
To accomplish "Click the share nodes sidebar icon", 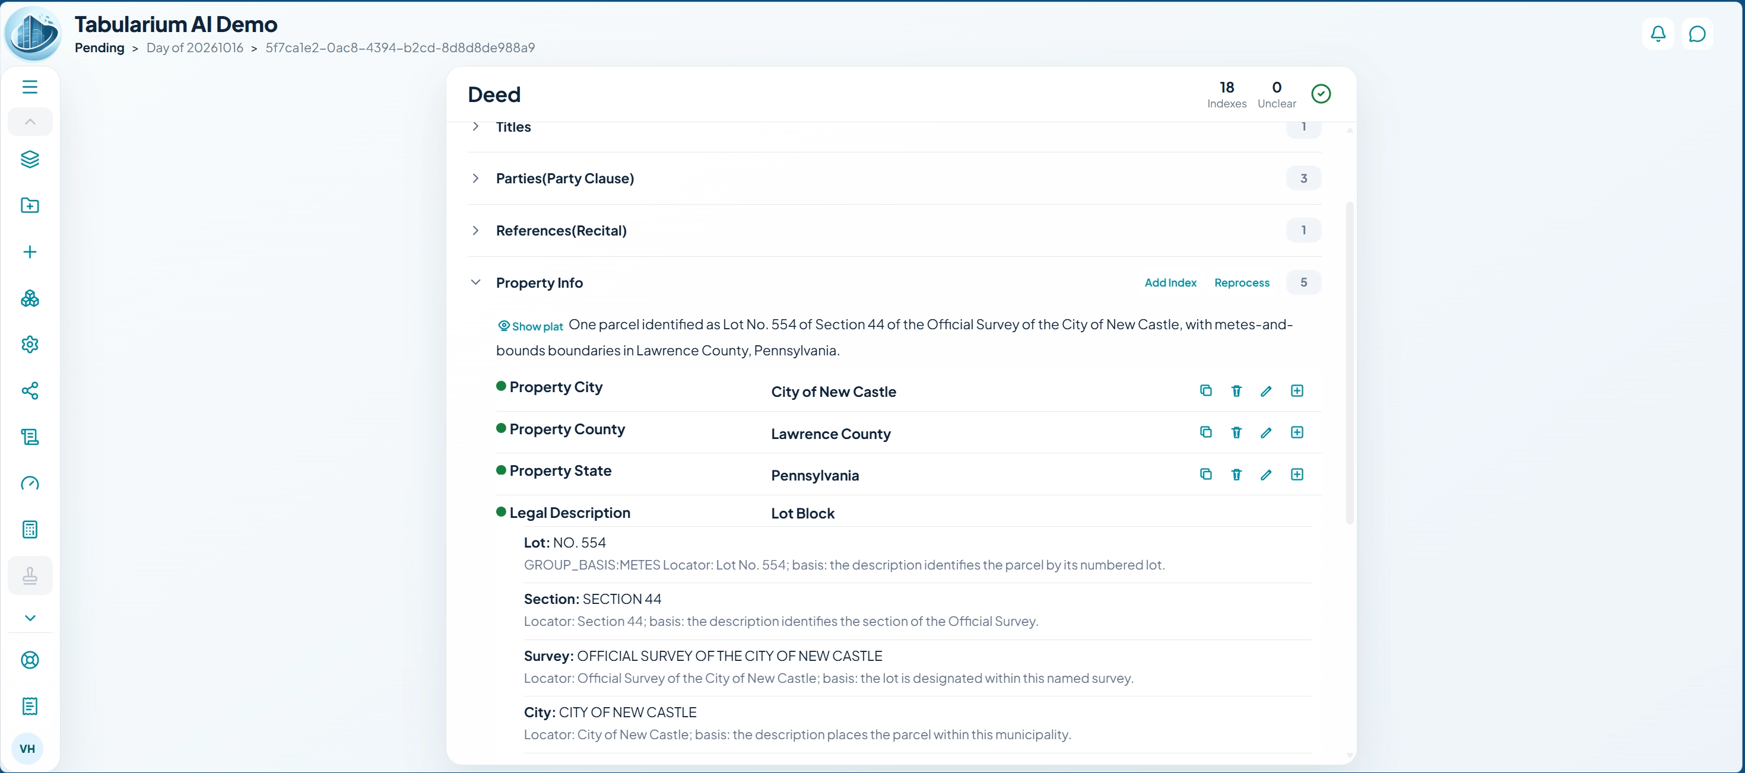I will pos(30,390).
